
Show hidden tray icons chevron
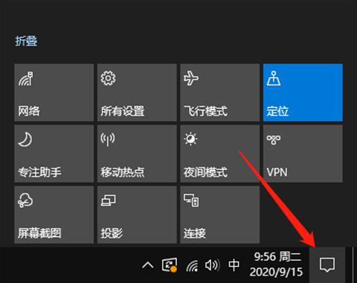pos(148,265)
